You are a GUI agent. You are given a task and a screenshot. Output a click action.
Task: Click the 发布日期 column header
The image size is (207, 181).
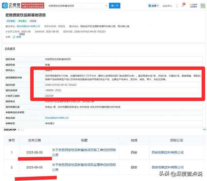coord(35,140)
